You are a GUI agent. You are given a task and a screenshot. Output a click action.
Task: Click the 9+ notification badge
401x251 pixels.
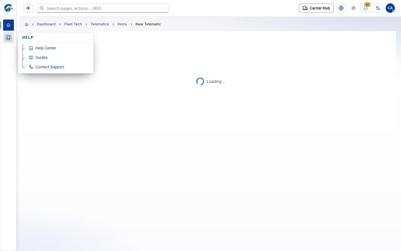pos(367,5)
